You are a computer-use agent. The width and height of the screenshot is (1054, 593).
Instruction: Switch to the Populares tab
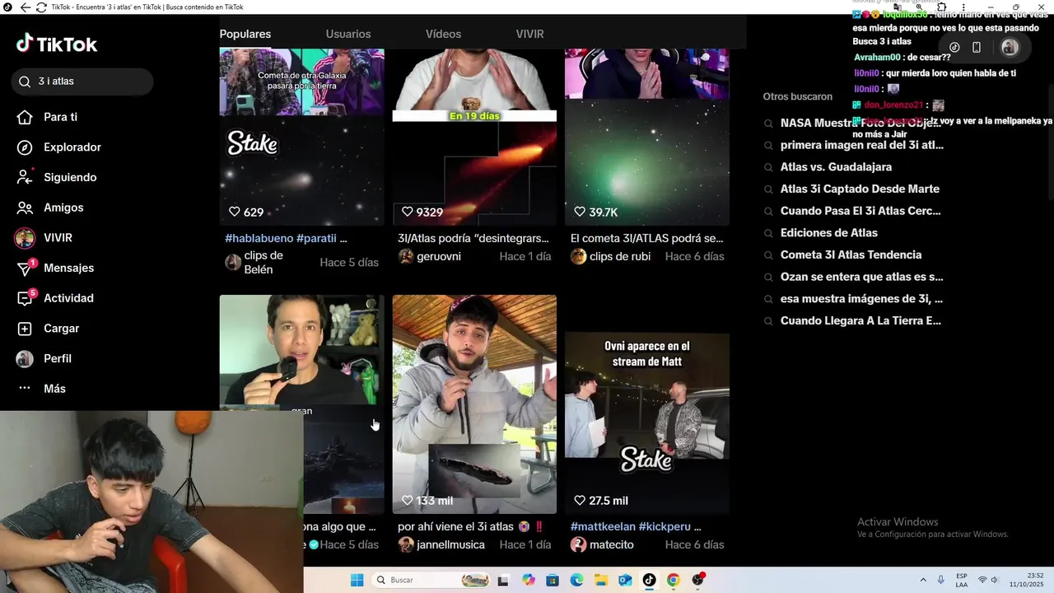click(x=245, y=34)
